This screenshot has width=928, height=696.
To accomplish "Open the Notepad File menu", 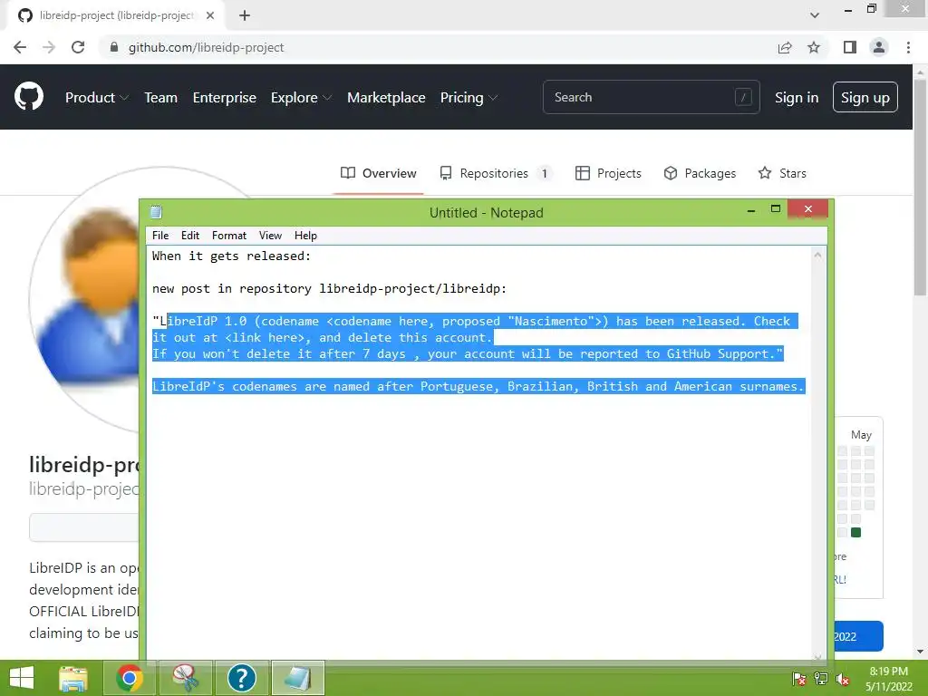I will point(160,236).
